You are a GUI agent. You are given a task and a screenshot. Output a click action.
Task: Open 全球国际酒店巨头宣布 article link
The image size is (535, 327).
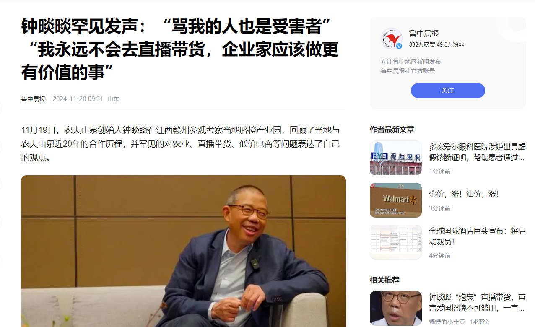pos(477,236)
